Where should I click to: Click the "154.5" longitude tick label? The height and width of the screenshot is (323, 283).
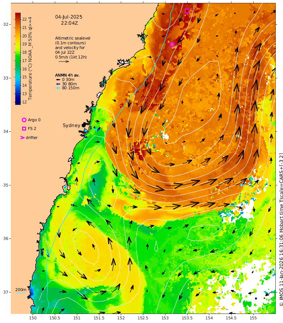point(231,318)
